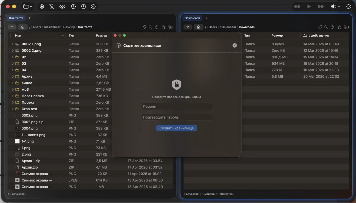356x203 pixels.
Task: Click the favorites star in right pane
Action: [x=339, y=27]
